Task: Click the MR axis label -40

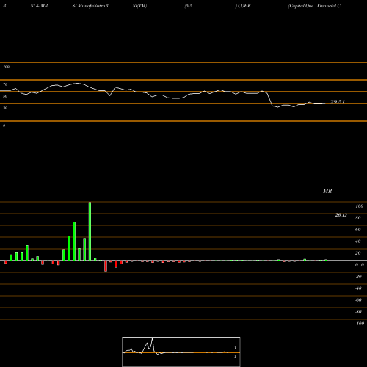Action: coord(358,288)
